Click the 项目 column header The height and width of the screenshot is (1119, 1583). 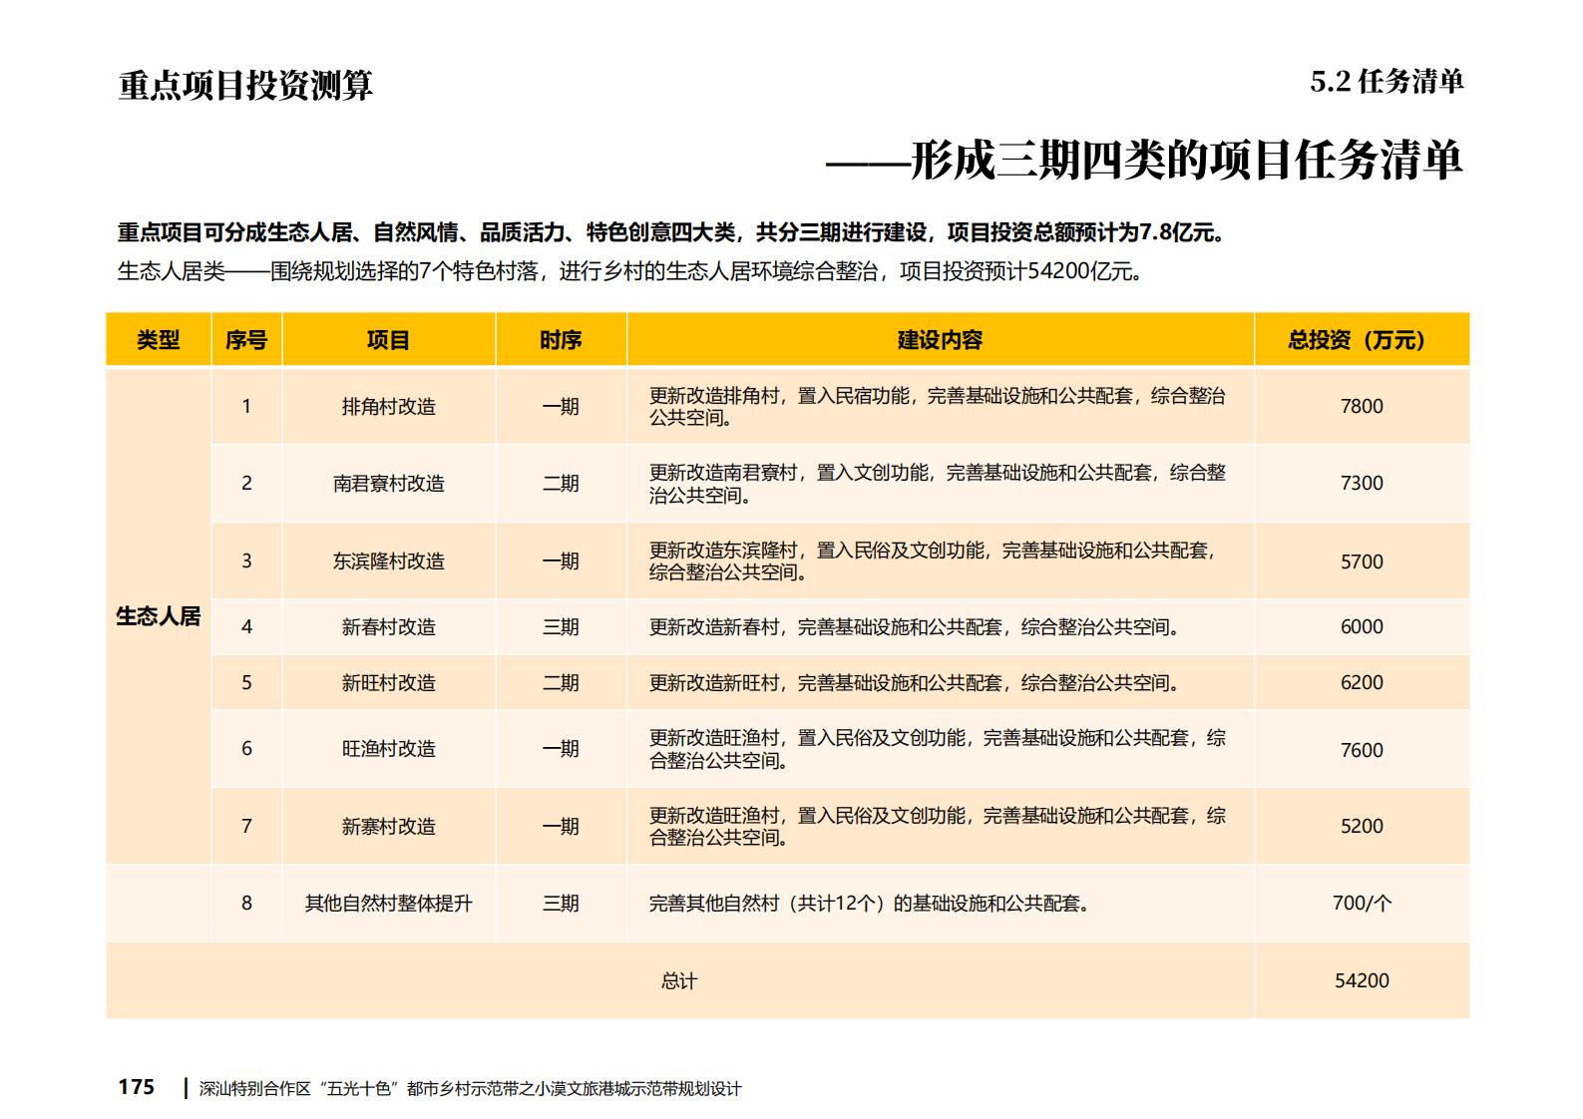(x=388, y=340)
